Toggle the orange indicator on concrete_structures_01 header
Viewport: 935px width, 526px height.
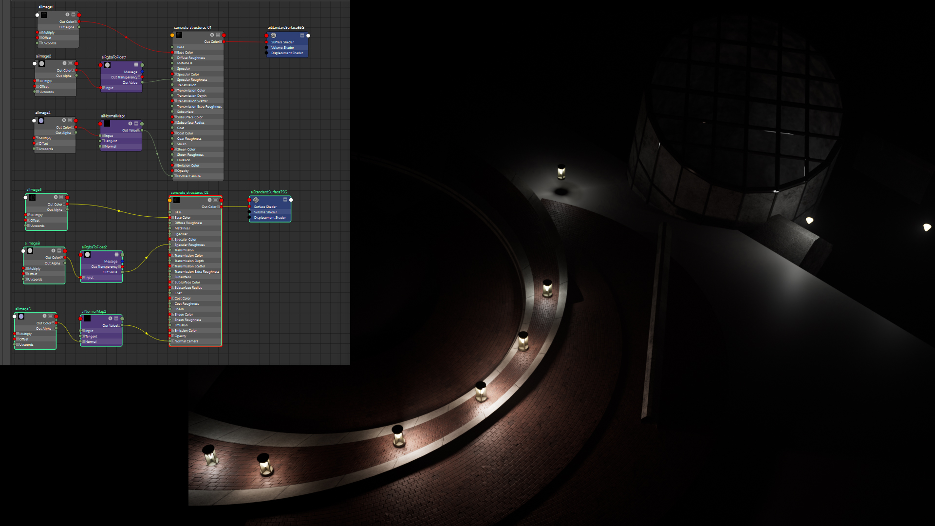(172, 35)
